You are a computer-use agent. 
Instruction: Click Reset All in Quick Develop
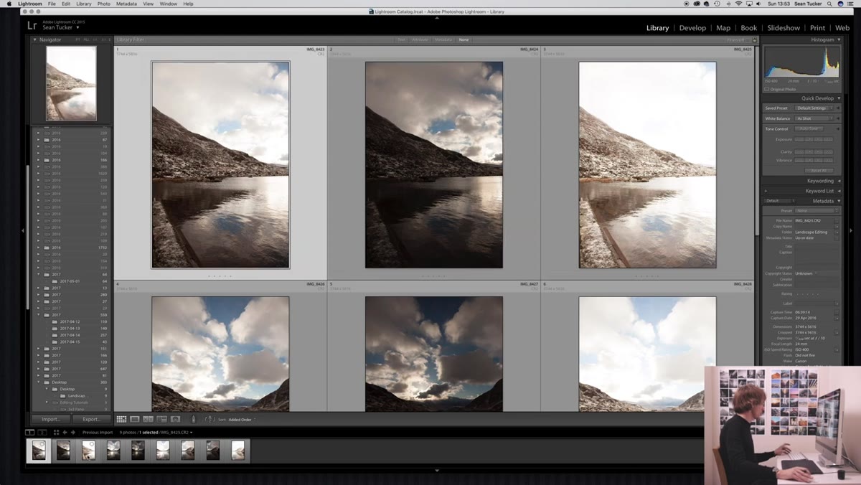click(819, 171)
